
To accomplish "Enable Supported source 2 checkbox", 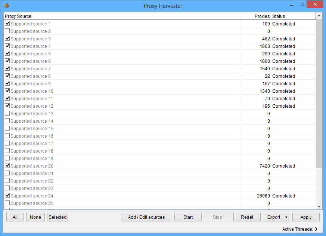I will pyautogui.click(x=7, y=31).
